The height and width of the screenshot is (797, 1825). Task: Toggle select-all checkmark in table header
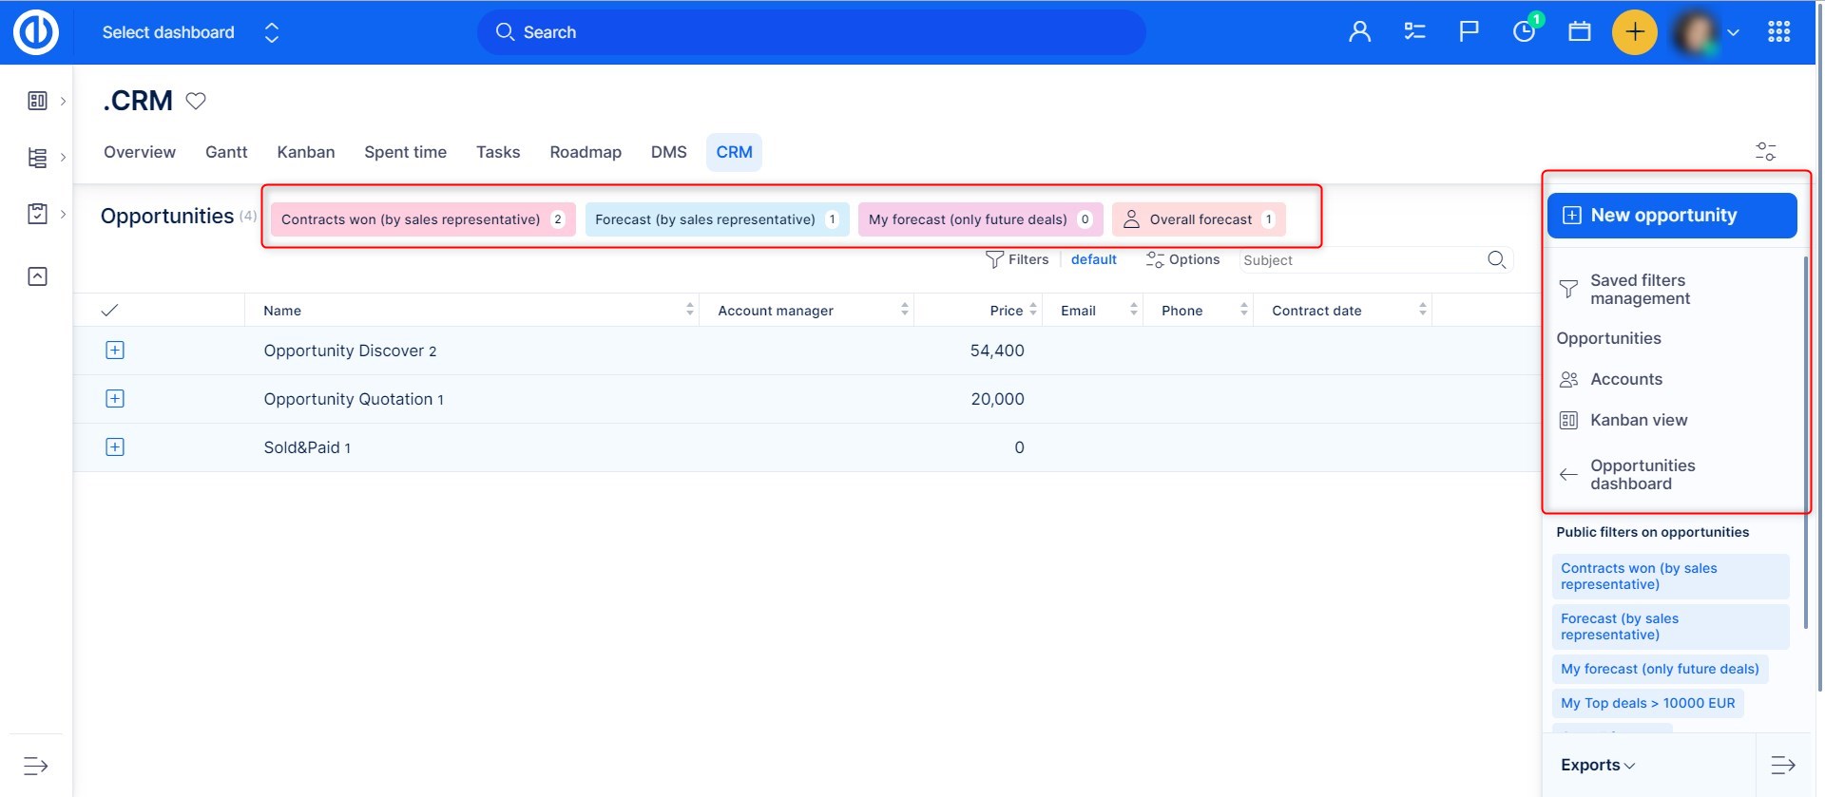click(109, 311)
